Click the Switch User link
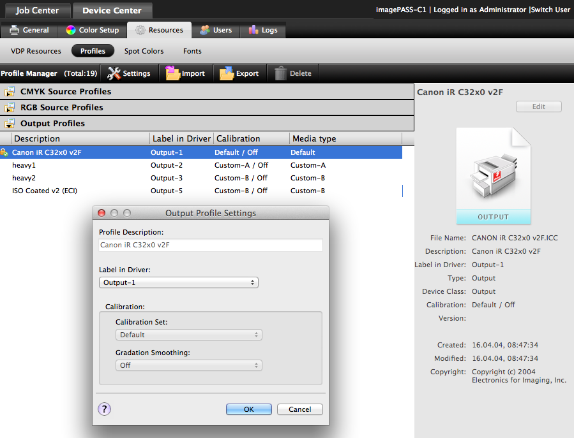This screenshot has height=438, width=574. pyautogui.click(x=550, y=10)
